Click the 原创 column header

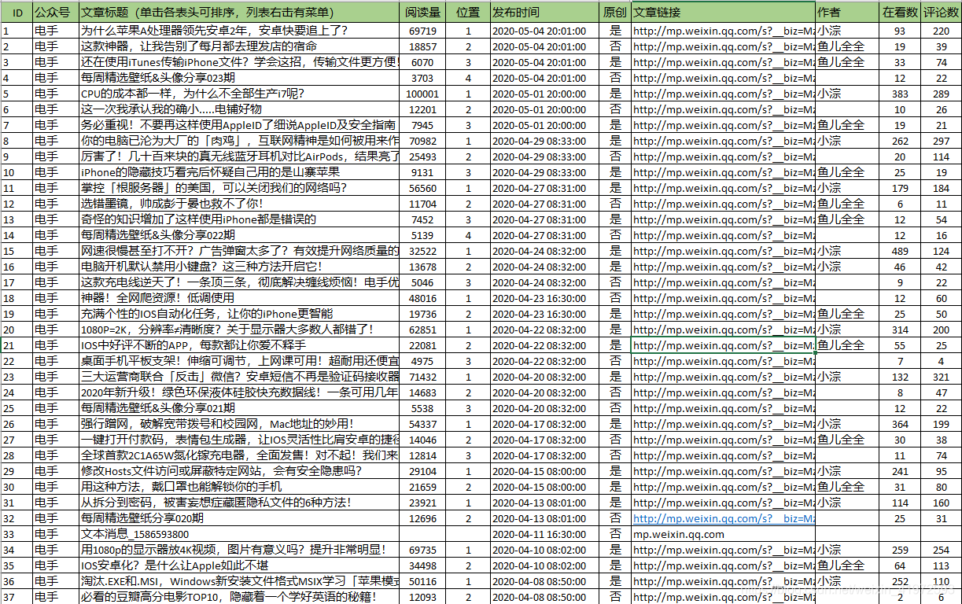[x=615, y=13]
